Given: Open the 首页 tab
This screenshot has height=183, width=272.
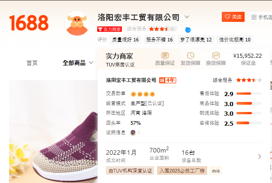Looking at the screenshot, I should [x=32, y=63].
